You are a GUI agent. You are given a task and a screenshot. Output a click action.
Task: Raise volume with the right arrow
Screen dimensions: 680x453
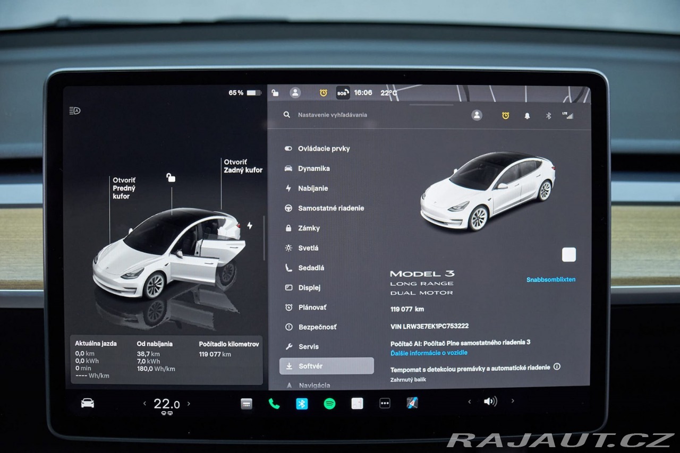pos(512,401)
